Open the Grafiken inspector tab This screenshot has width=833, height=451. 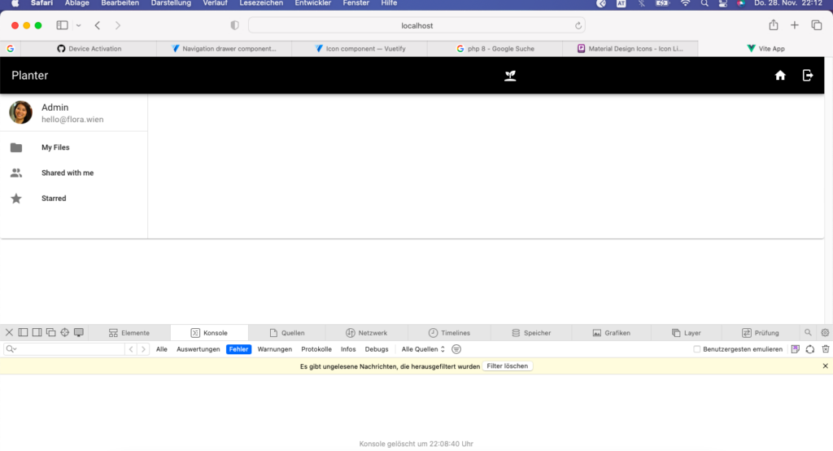tap(612, 333)
